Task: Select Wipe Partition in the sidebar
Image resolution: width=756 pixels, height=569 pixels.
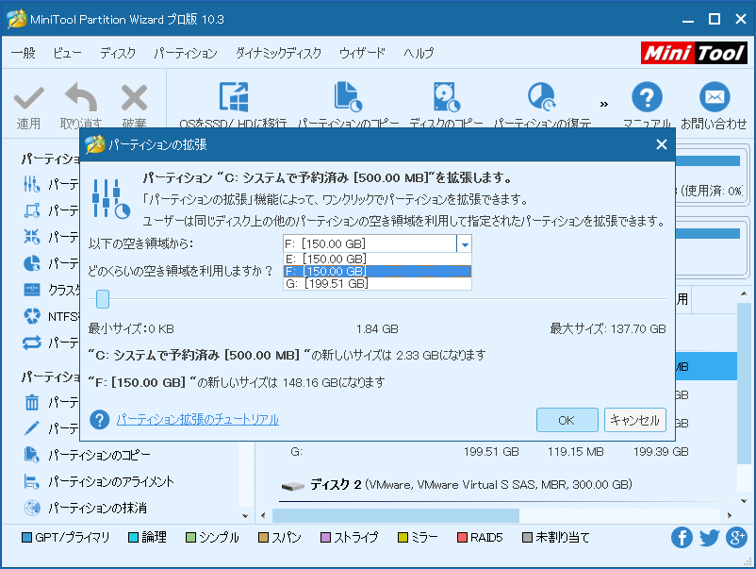Action: pos(97,508)
